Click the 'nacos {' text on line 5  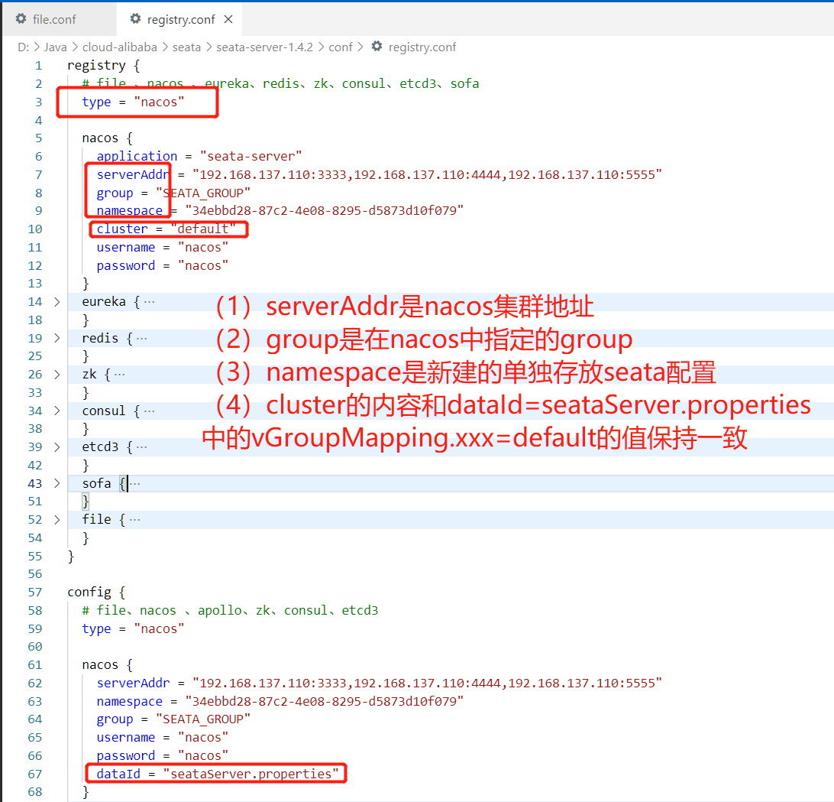click(108, 138)
